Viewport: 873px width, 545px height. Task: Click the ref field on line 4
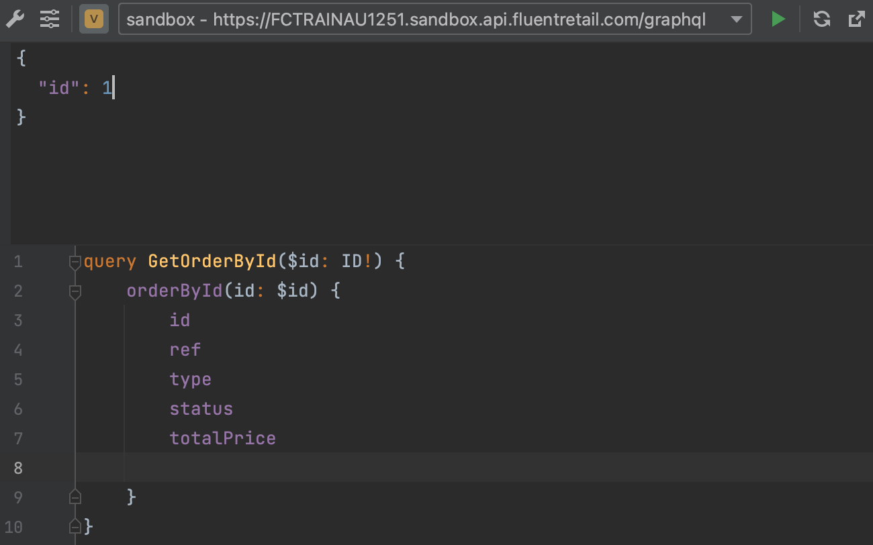[185, 350]
